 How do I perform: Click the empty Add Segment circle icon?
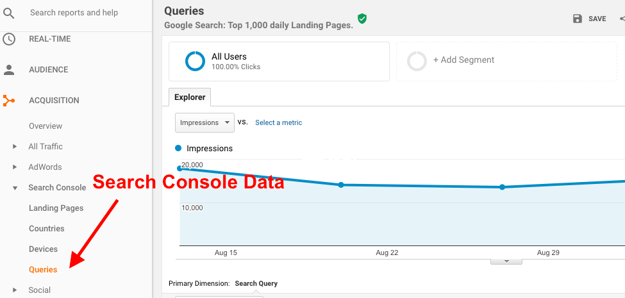[417, 61]
